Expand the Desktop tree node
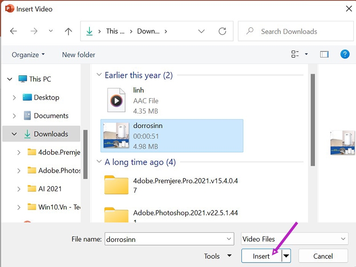 tap(14, 97)
